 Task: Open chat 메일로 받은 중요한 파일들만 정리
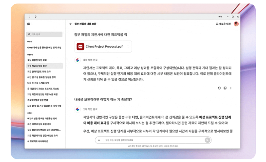(x=42, y=119)
